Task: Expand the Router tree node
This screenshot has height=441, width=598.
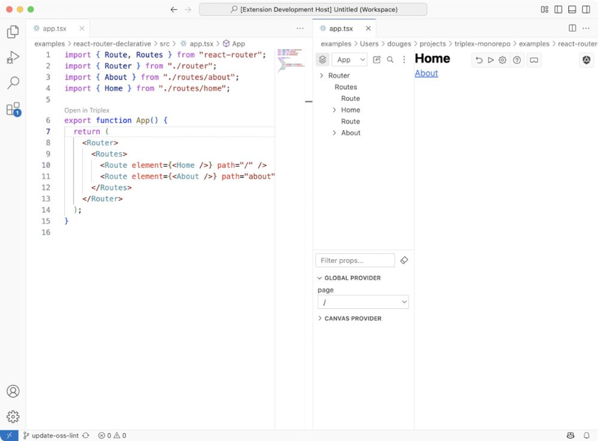Action: click(x=322, y=75)
